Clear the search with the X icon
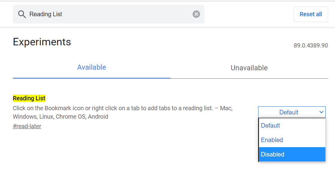This screenshot has height=194, width=335. [x=196, y=14]
